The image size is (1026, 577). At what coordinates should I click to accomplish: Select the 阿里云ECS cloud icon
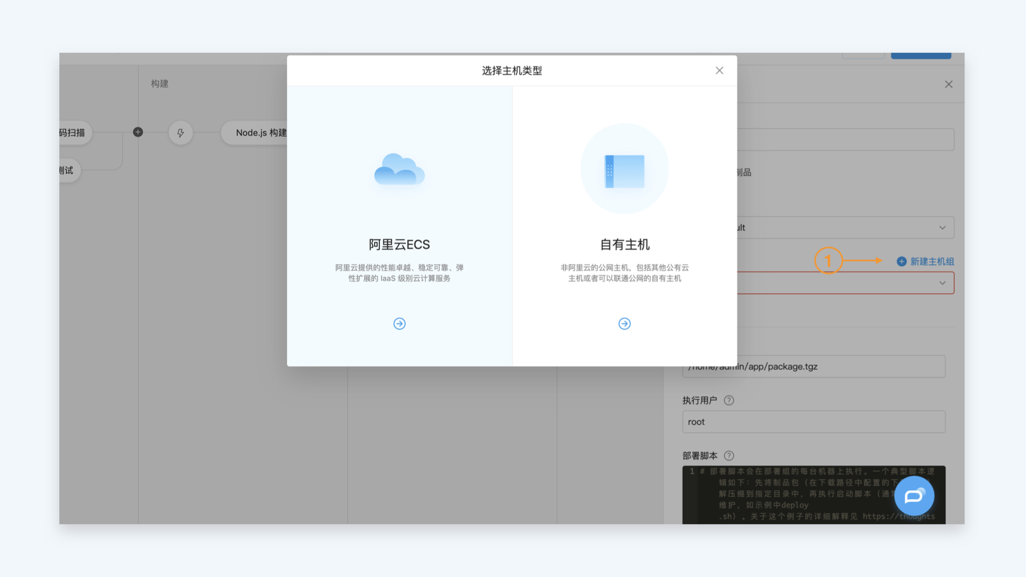coord(399,169)
